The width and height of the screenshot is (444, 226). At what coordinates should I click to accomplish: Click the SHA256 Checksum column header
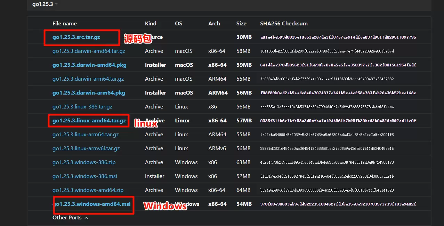(x=284, y=24)
